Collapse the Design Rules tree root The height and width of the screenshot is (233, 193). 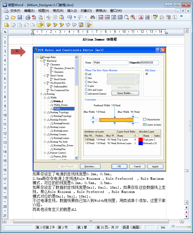(x=38, y=57)
